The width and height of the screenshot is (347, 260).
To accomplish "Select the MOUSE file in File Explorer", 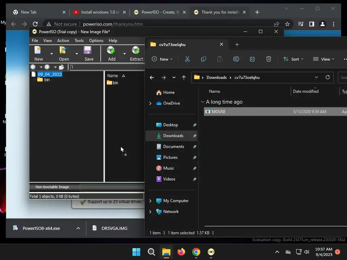I will pyautogui.click(x=275, y=112).
